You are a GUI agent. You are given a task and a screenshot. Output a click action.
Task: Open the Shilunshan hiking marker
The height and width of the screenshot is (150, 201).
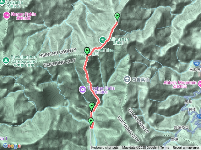(x=103, y=40)
